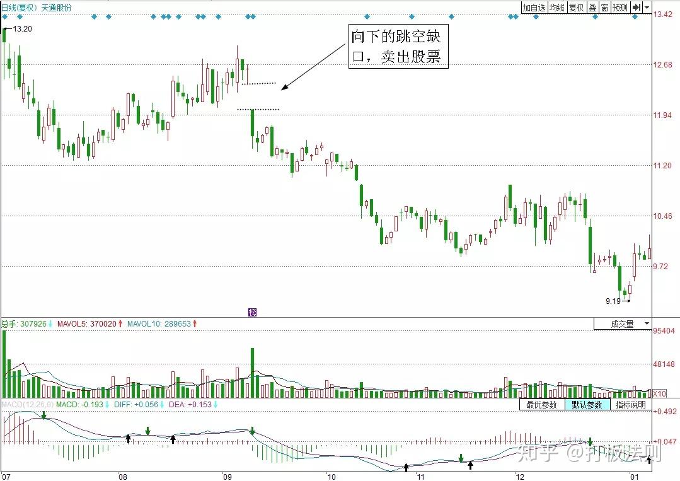Image resolution: width=680 pixels, height=481 pixels.
Task: Click the 天通股份 stock name
Action: (56, 8)
